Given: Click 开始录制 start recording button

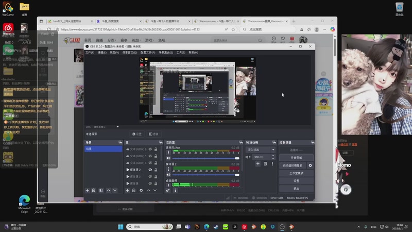Looking at the screenshot, I should [296, 158].
